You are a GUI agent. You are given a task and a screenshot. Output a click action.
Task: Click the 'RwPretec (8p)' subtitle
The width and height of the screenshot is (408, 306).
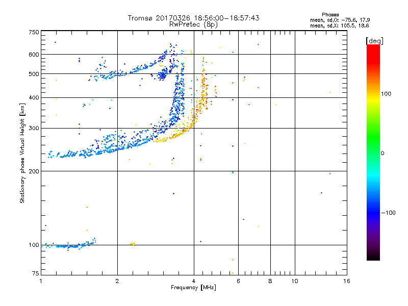[x=193, y=24]
